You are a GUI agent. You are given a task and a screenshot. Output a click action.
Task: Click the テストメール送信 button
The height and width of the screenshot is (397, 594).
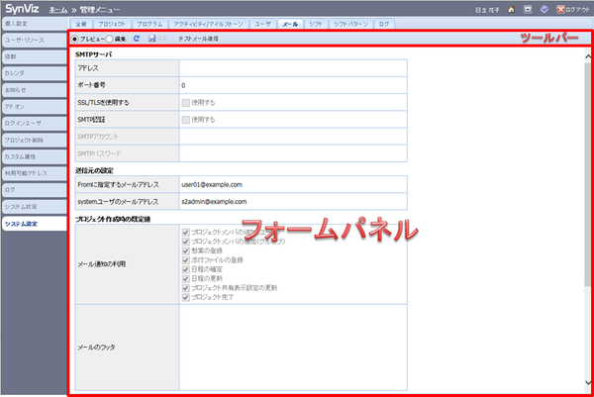(198, 39)
